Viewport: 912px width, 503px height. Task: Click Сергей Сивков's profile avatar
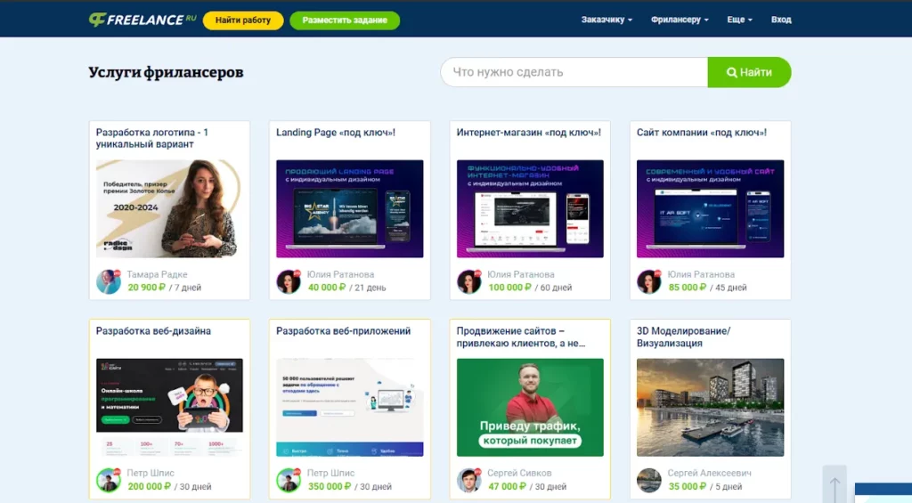point(469,480)
